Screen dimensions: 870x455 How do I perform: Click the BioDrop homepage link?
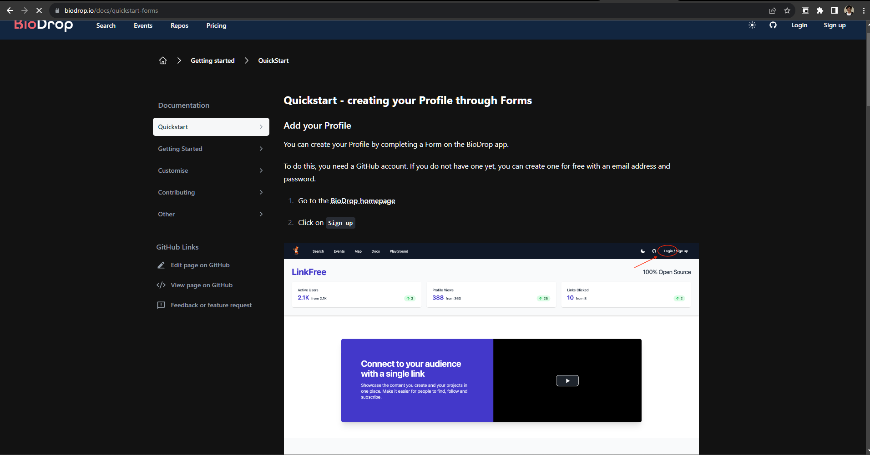[362, 200]
